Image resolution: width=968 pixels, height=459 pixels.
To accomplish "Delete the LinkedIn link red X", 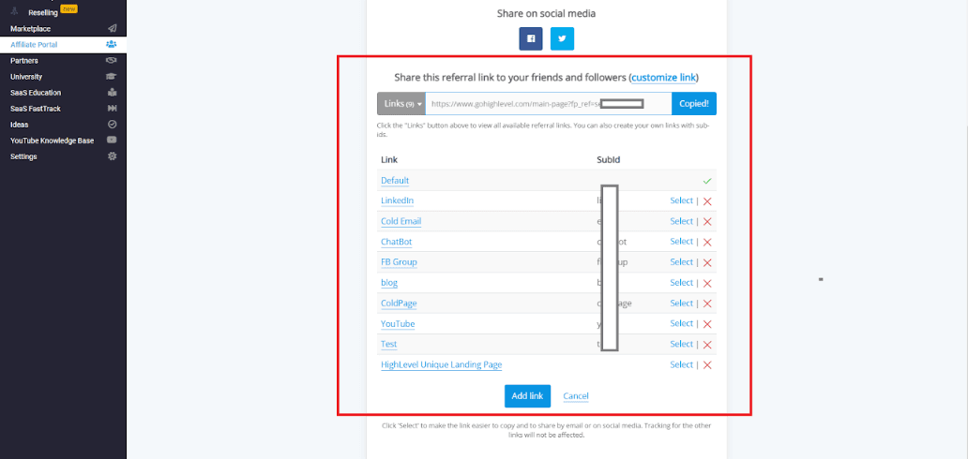I will pos(707,201).
